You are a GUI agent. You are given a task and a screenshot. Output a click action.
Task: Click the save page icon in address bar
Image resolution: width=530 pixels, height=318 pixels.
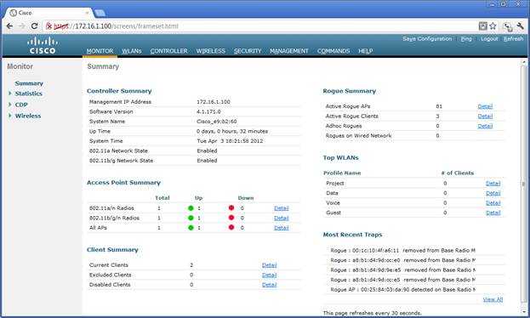[x=483, y=26]
